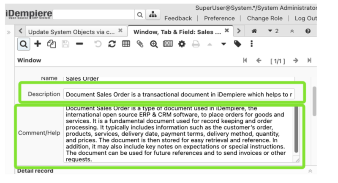Open the menu tree icon beside search
Image resolution: width=338 pixels, height=183 pixels.
pos(153,15)
